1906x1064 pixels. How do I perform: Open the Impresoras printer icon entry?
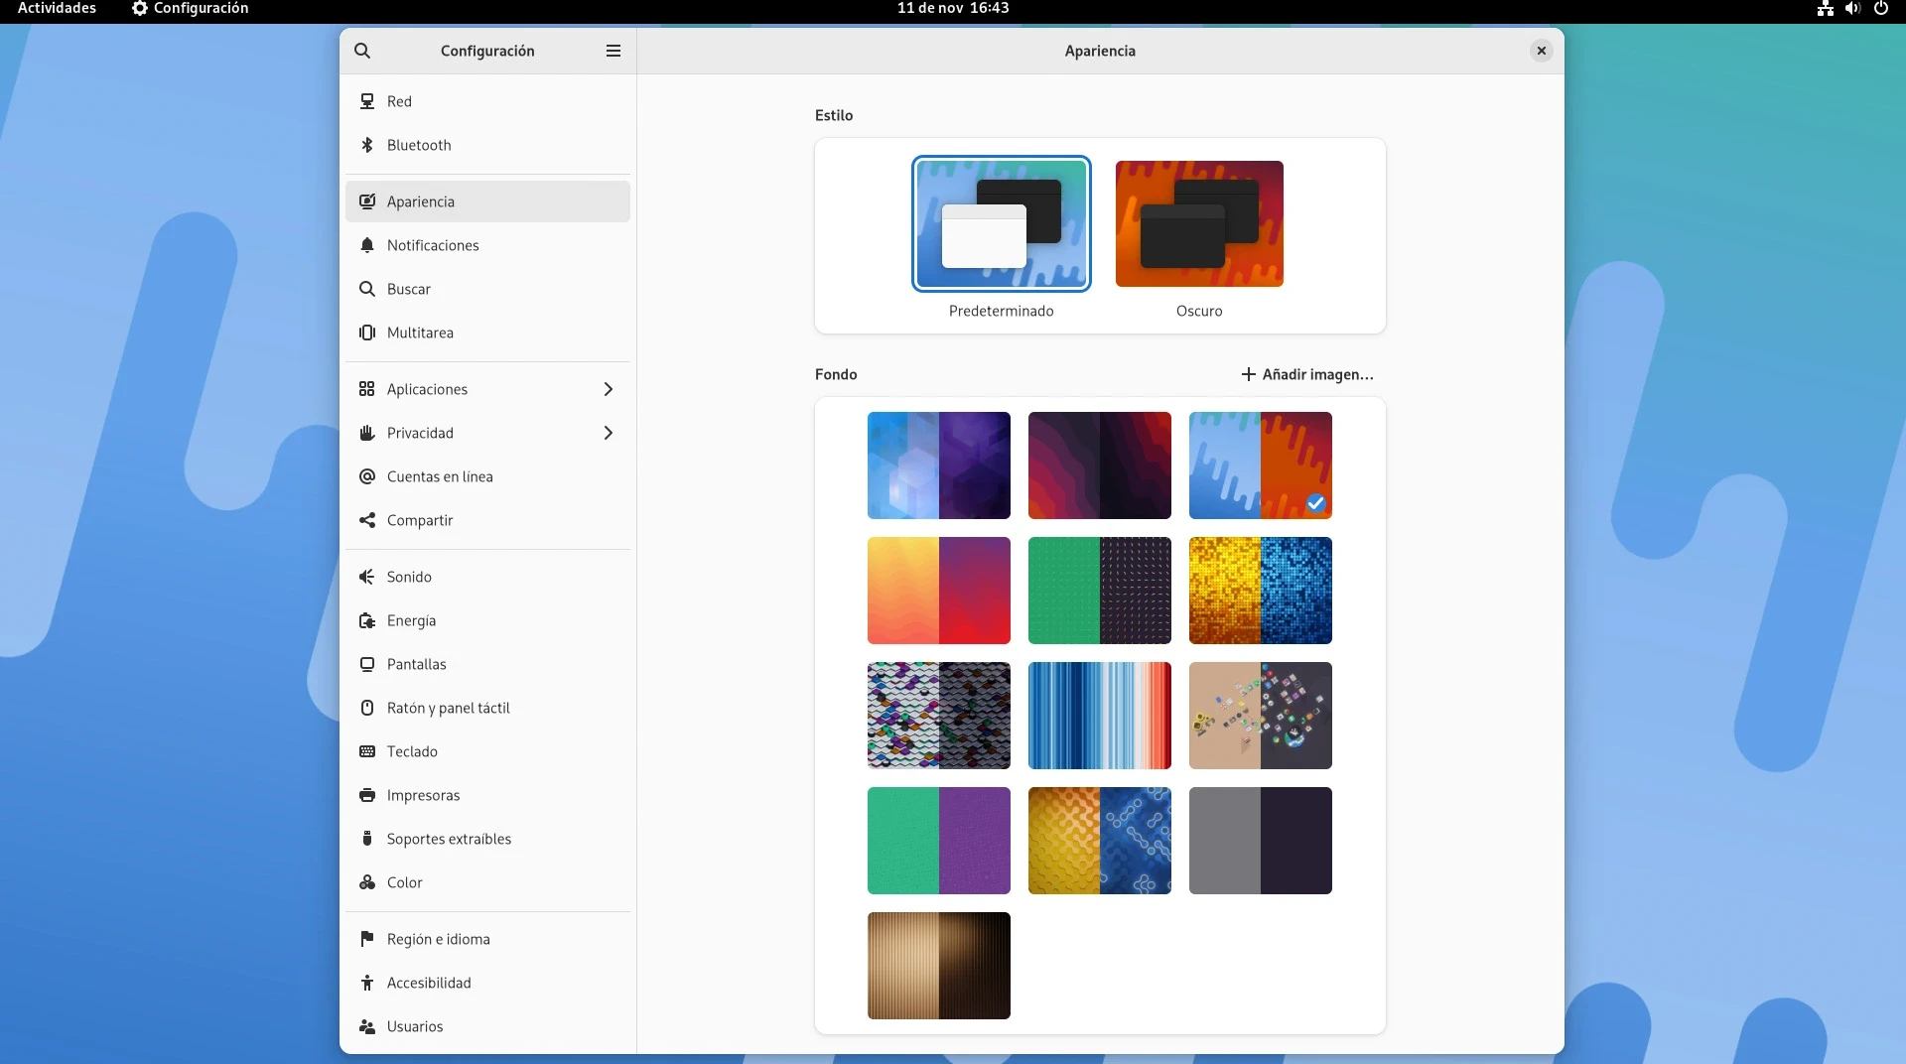[x=367, y=795]
